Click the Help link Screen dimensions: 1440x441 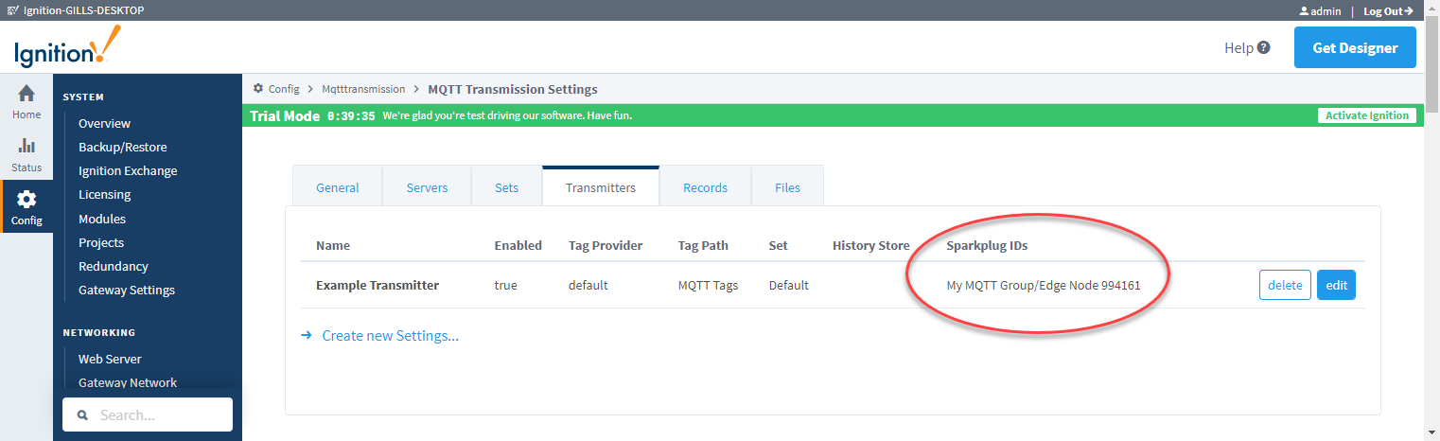tap(1238, 47)
